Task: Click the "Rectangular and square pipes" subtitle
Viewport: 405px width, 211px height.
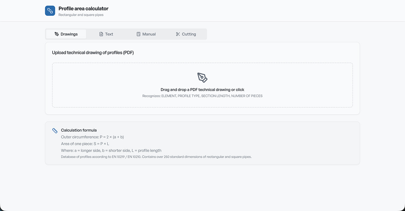Action: 81,15
